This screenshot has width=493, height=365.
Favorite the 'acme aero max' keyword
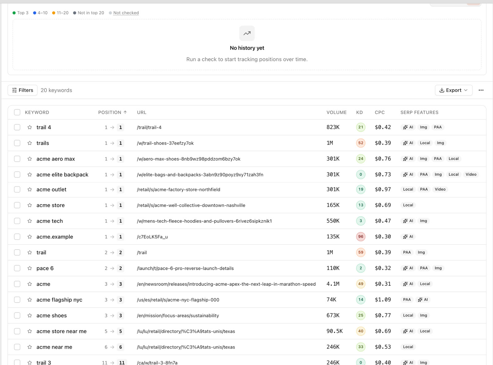tap(30, 159)
